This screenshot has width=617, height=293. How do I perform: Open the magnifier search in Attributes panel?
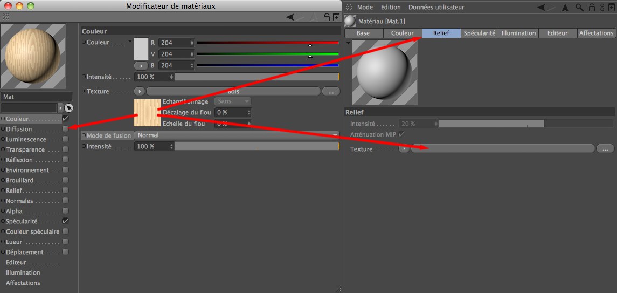click(x=579, y=8)
